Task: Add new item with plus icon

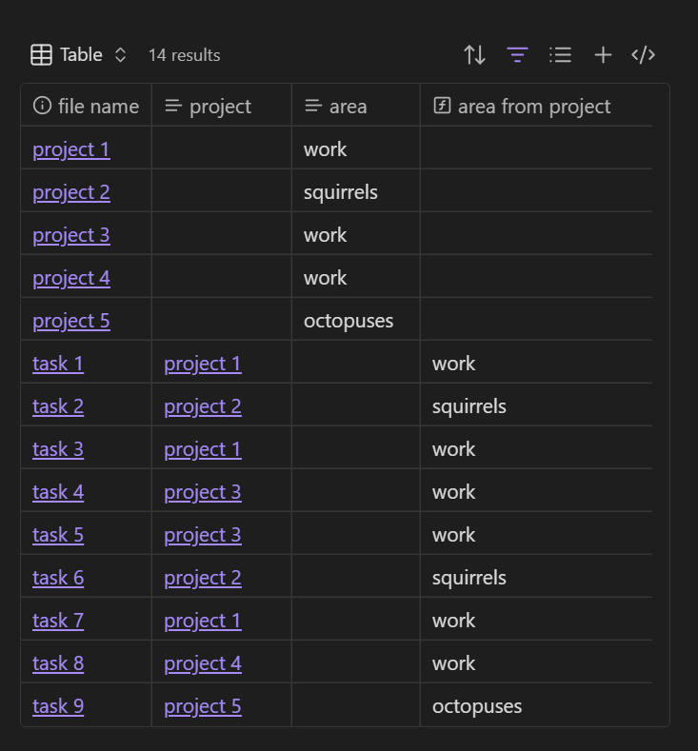Action: (603, 55)
